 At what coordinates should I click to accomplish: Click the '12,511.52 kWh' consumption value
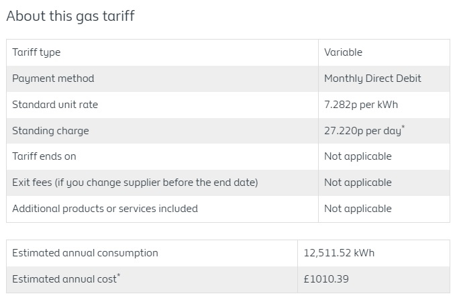(339, 253)
